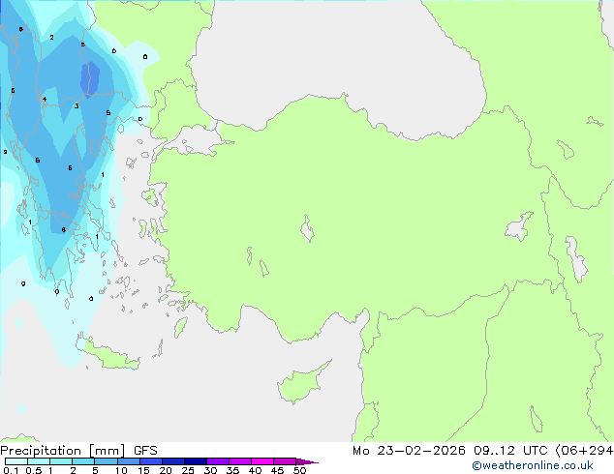Click the '25' legend scale label
This screenshot has width=614, height=474.
pos(188,470)
